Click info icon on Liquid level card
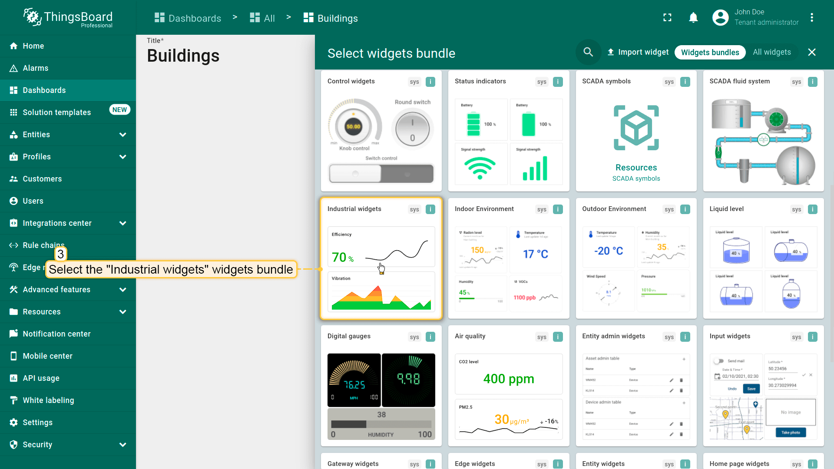Image resolution: width=834 pixels, height=469 pixels. click(812, 209)
